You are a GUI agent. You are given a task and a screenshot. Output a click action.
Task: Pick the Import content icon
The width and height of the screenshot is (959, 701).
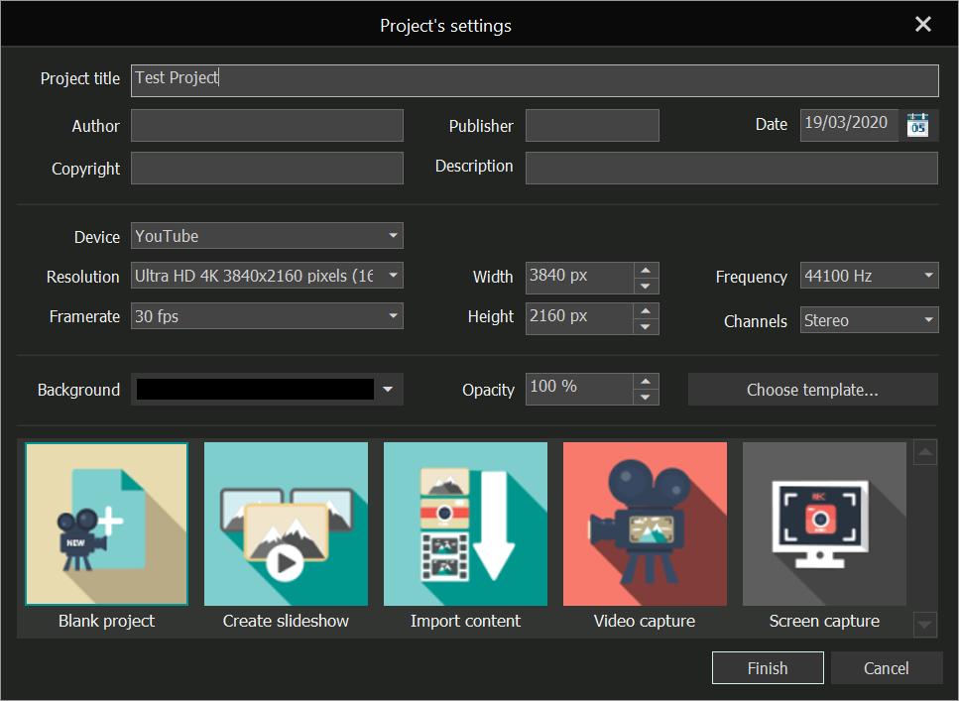point(465,524)
